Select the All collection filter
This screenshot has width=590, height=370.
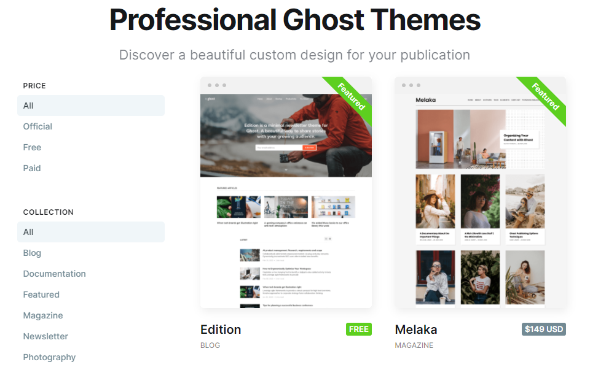click(91, 232)
